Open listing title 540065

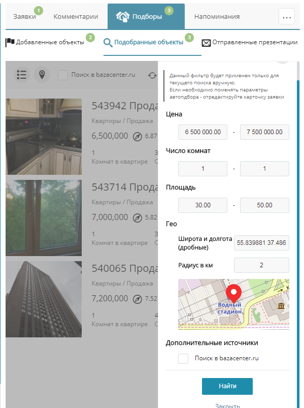coord(125,268)
